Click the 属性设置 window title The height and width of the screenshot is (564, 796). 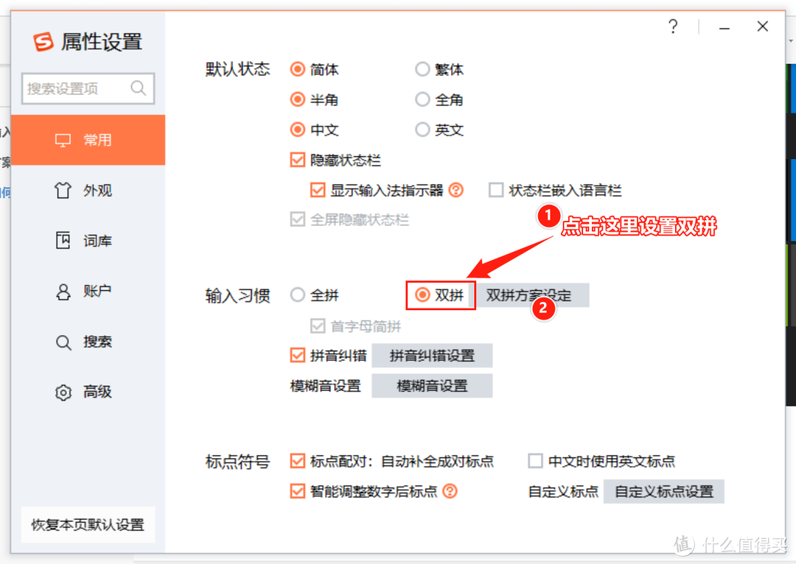click(x=102, y=41)
